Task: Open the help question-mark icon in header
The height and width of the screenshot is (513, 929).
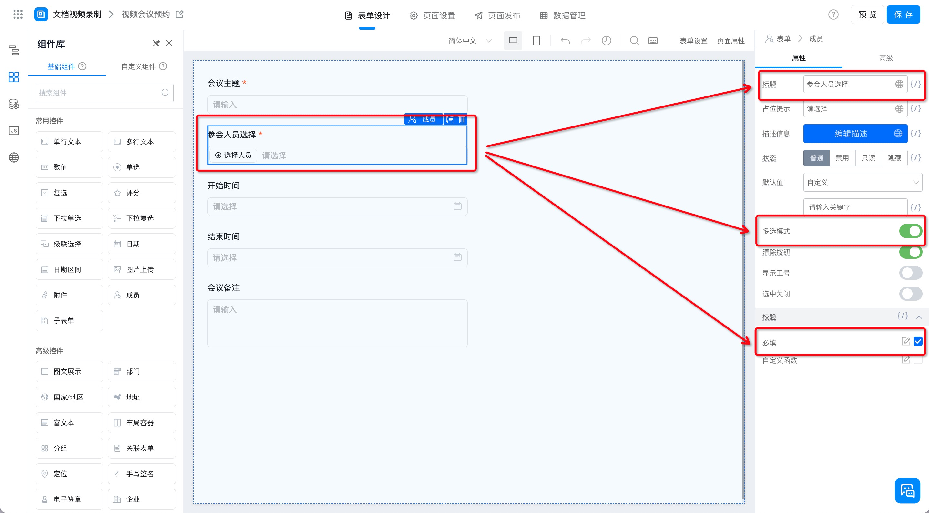Action: [833, 15]
